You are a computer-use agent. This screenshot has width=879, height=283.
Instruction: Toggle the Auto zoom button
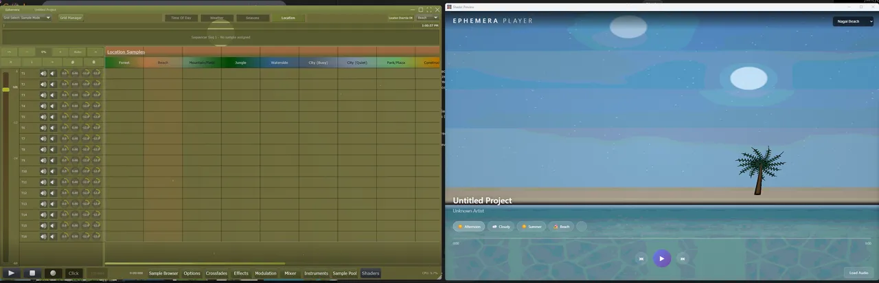coord(78,52)
